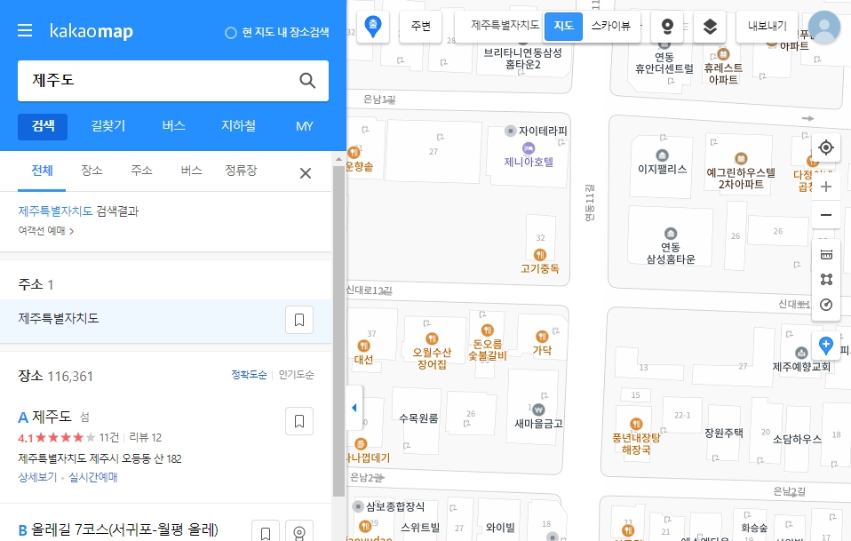Click the 제주특별자치도 search result link
Image resolution: width=851 pixels, height=541 pixels.
[x=55, y=211]
